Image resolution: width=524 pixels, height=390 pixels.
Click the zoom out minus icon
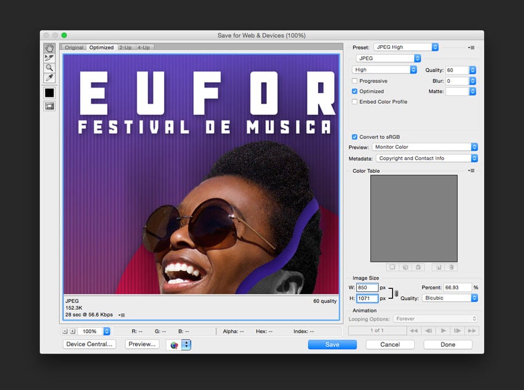pos(65,331)
